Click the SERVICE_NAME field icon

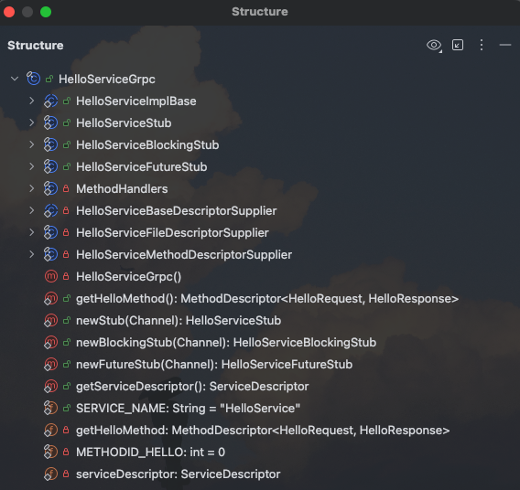coord(50,408)
